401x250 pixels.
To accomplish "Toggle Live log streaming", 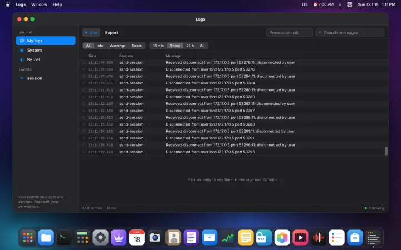I will pyautogui.click(x=91, y=33).
